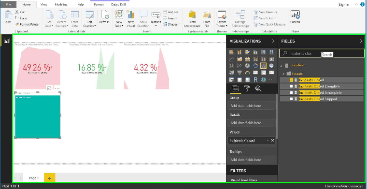Click the Manage Relationships icon

click(240, 15)
